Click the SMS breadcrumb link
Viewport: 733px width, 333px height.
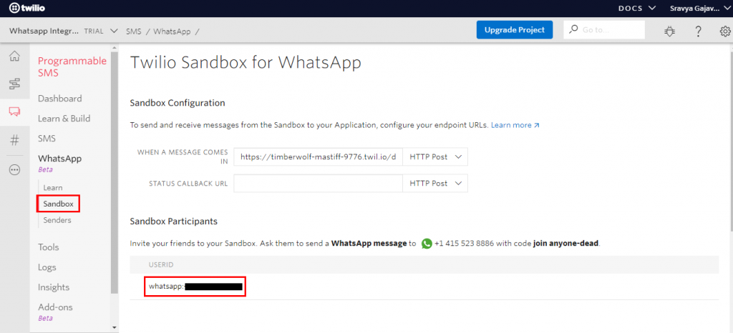[133, 31]
